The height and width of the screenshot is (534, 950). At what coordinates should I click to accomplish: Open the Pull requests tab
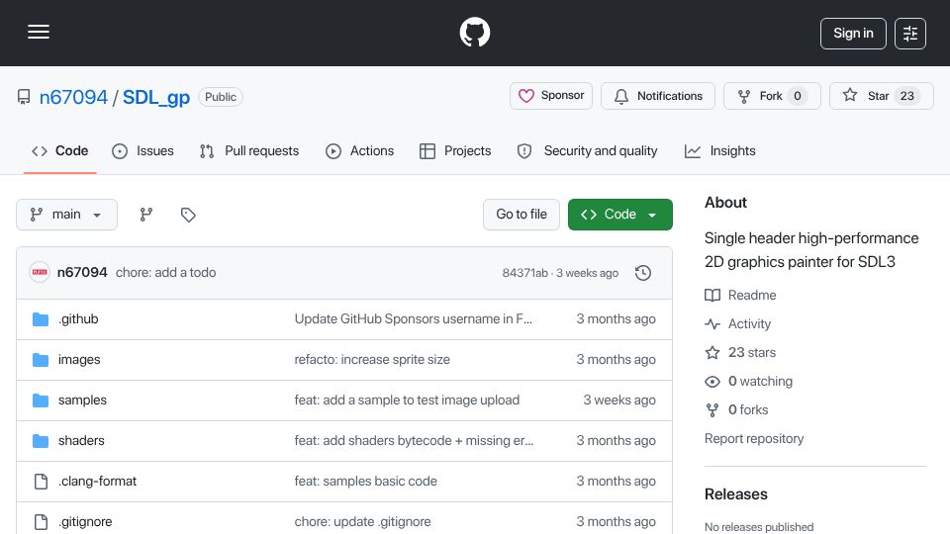[x=249, y=150]
